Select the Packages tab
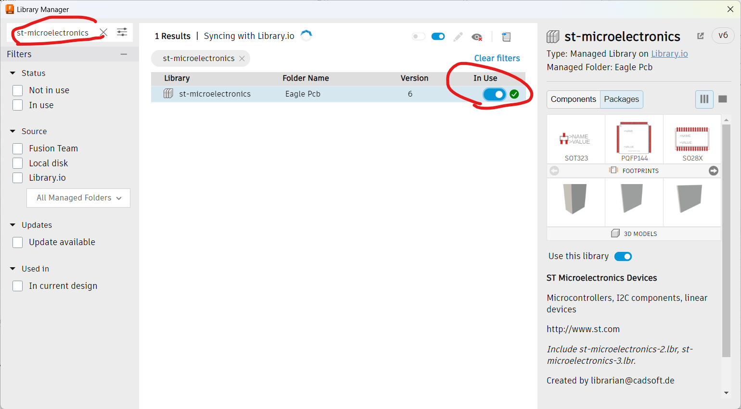The width and height of the screenshot is (741, 409). pos(621,99)
